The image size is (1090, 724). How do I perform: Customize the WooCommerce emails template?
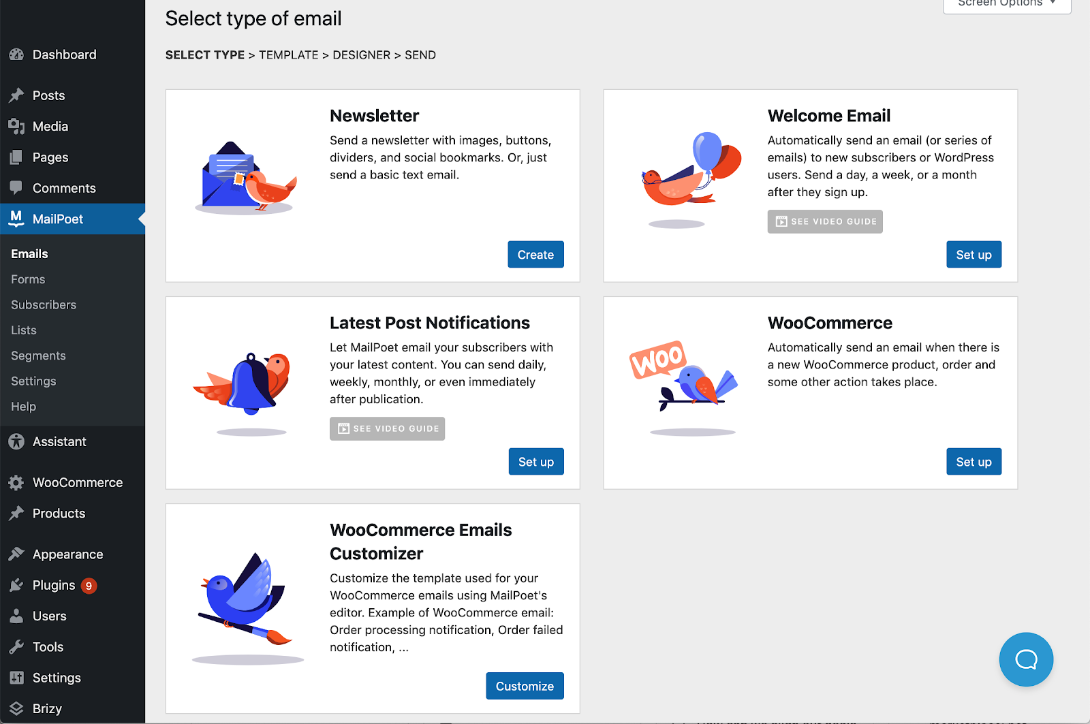(x=525, y=686)
